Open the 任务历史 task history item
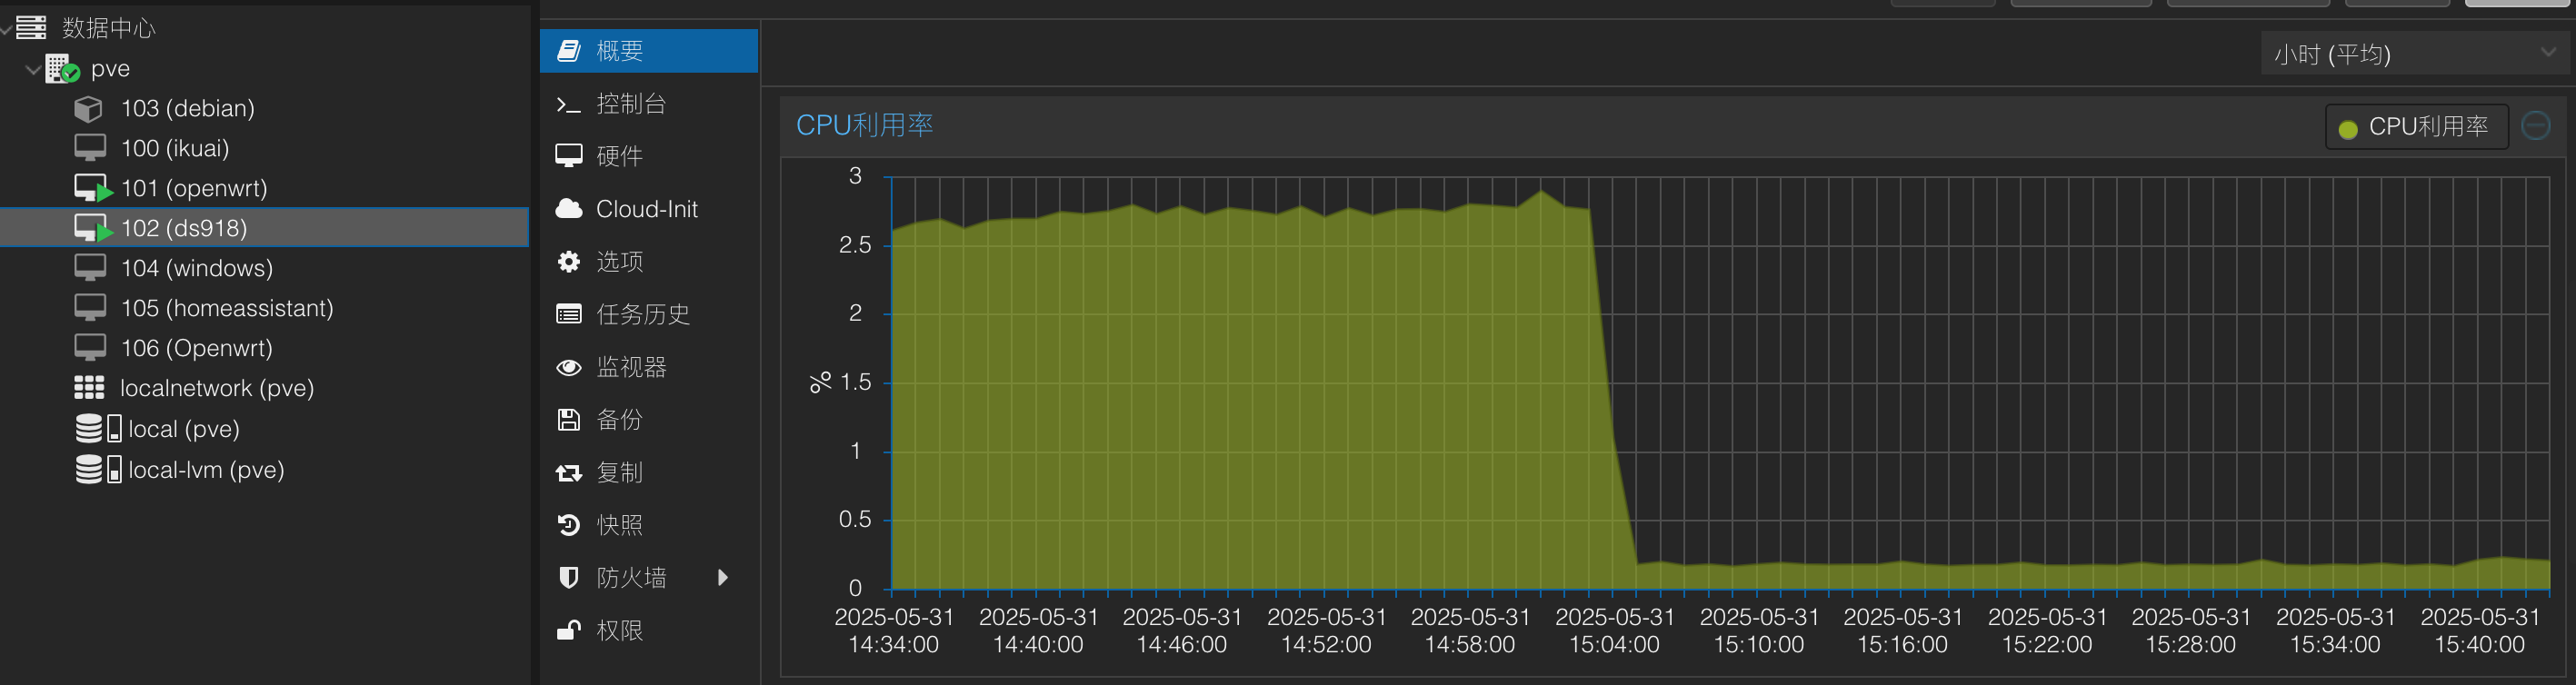2576x685 pixels. point(649,314)
